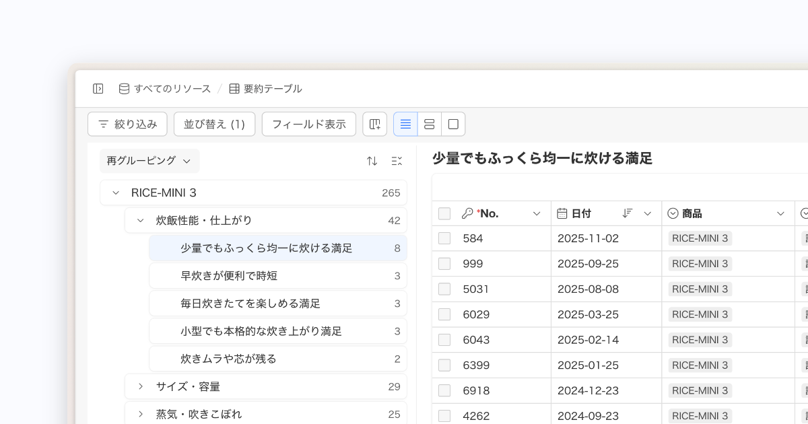Select the サイズ・容量 group label
Viewport: 808px width, 424px height.
tap(189, 386)
